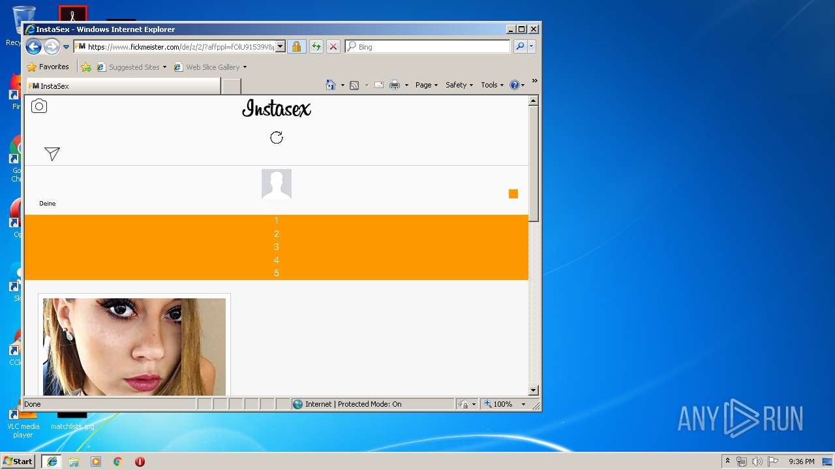Click vertical scrollbar down arrow

pos(534,390)
